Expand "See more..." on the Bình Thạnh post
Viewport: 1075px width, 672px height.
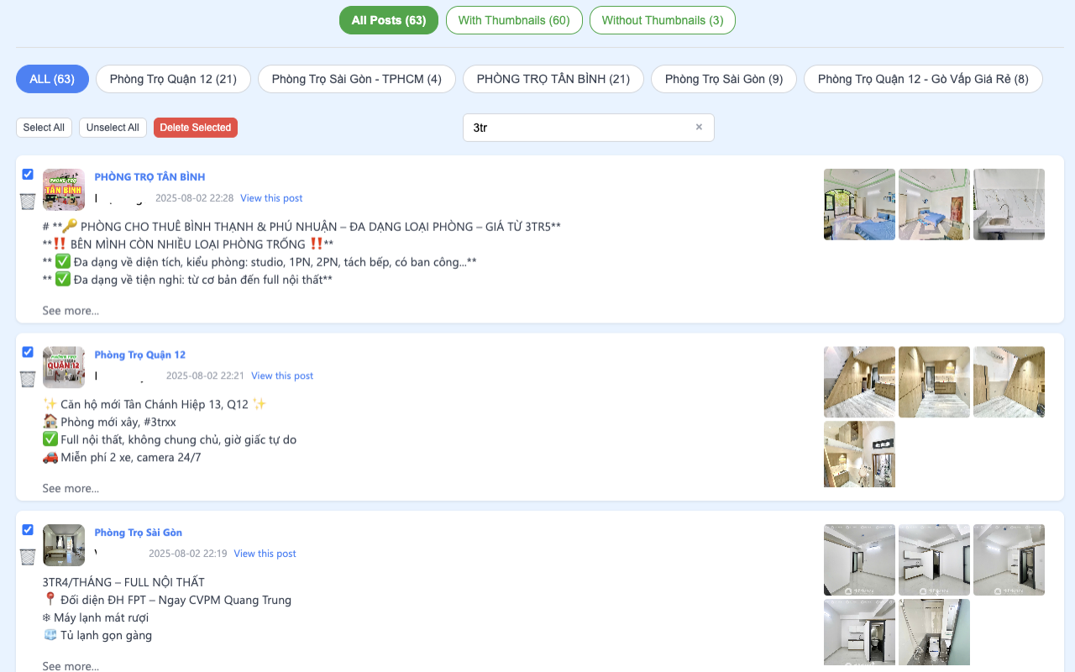pyautogui.click(x=71, y=311)
